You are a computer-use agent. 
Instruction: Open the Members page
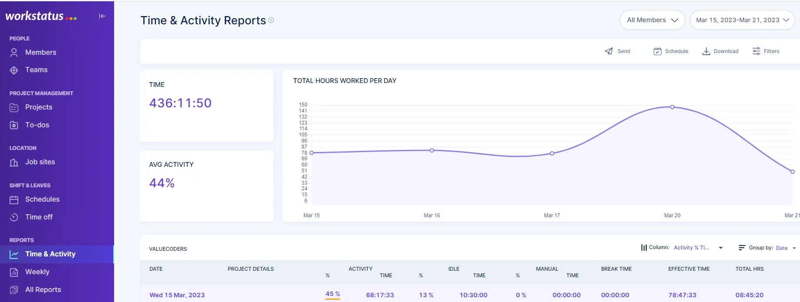tap(41, 53)
